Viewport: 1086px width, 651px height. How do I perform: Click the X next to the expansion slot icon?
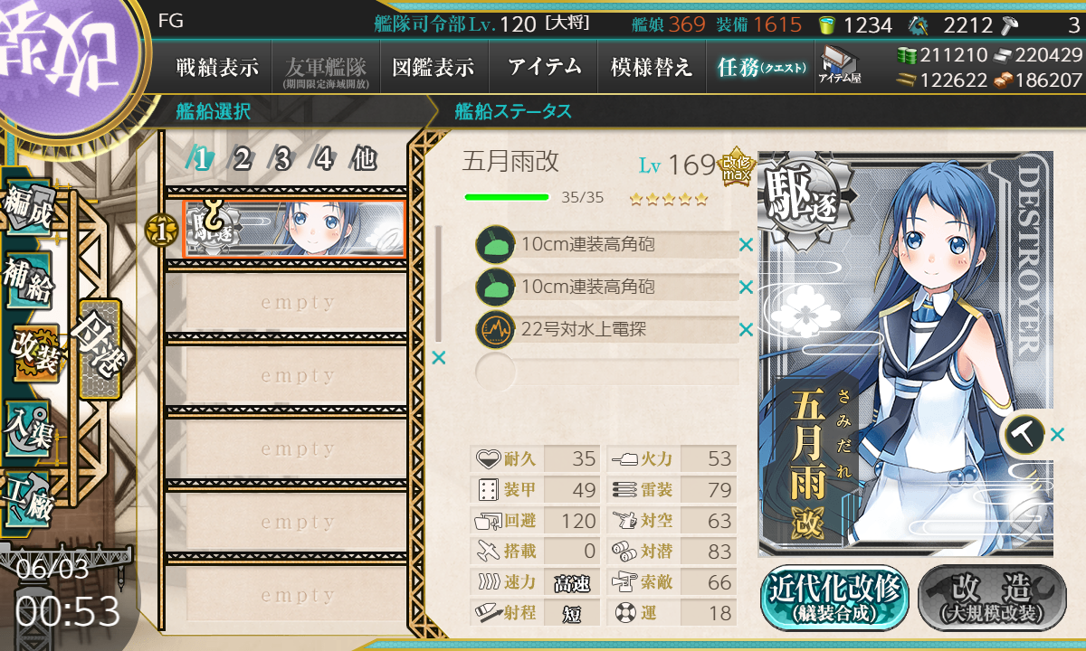[x=1057, y=435]
